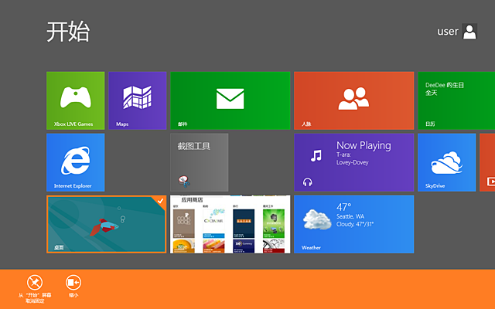The image size is (495, 309).
Task: Click the cloud icon on the Weather tile
Action: tap(316, 219)
